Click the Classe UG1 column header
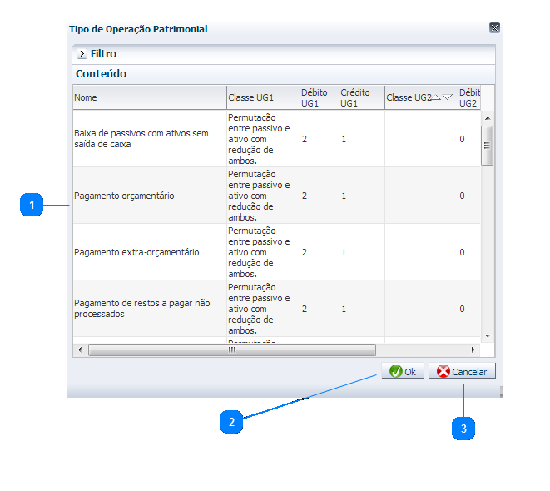 point(262,97)
